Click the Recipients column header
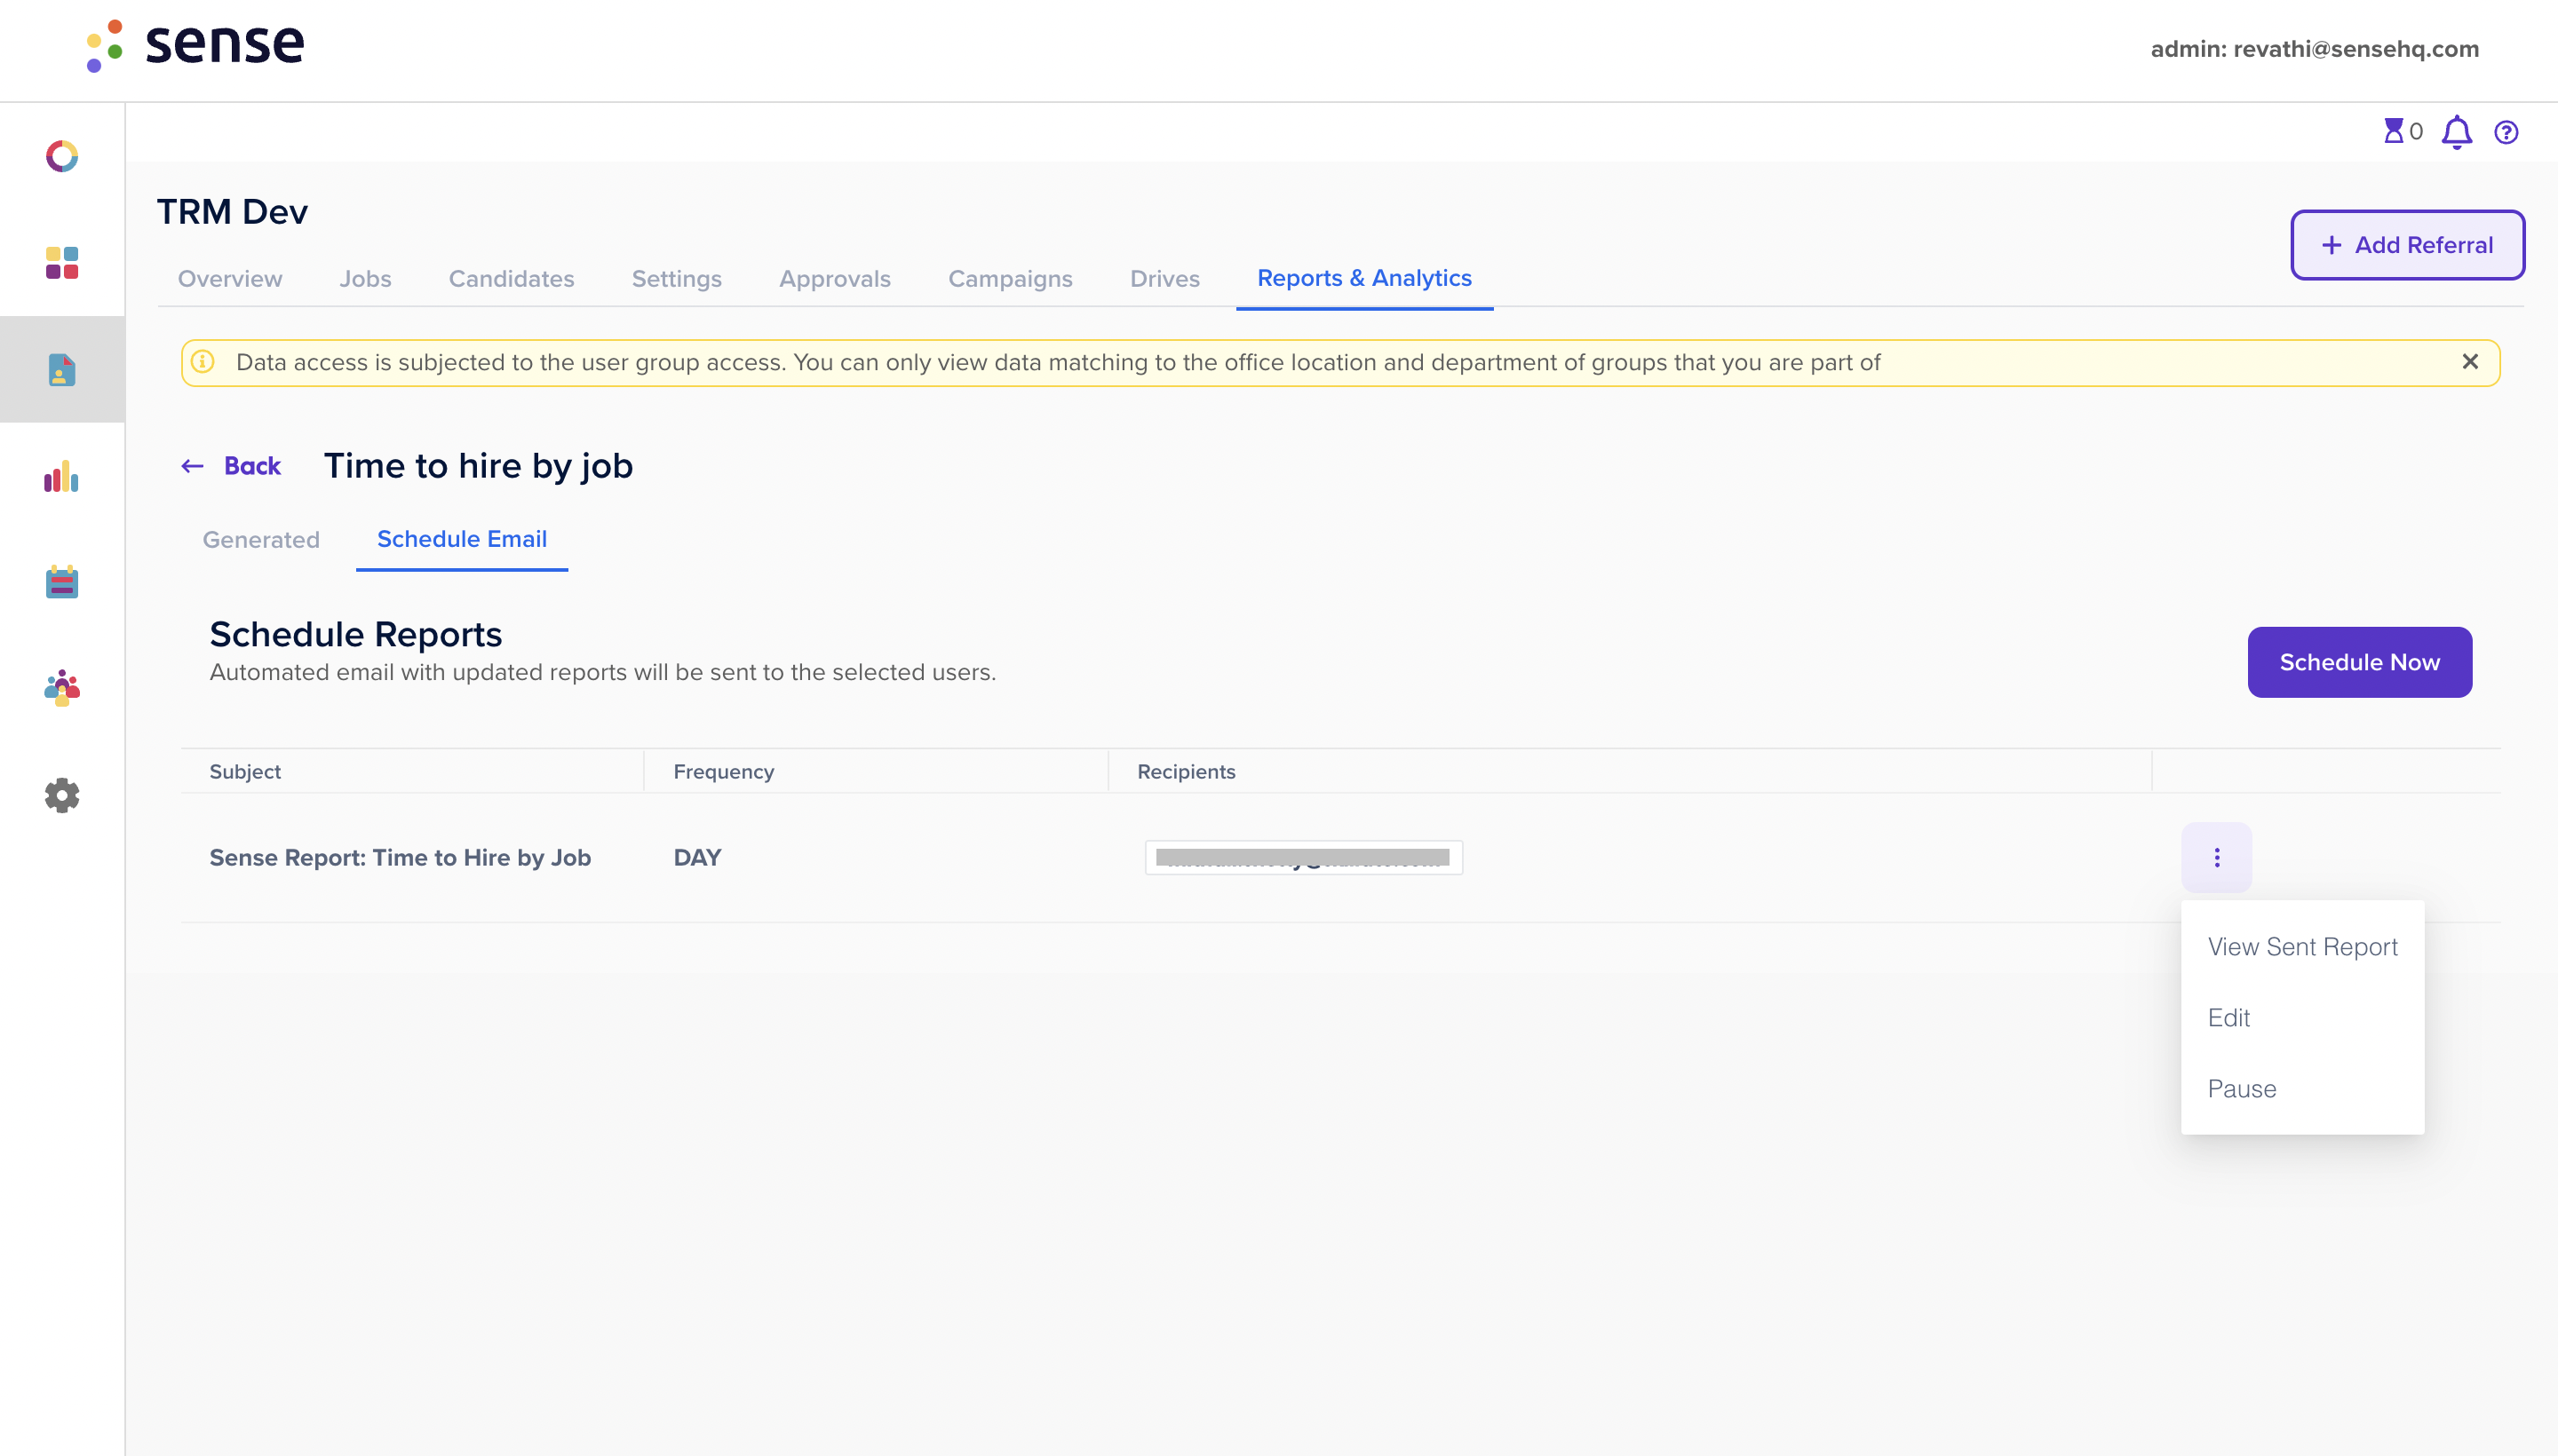The width and height of the screenshot is (2558, 1456). [1187, 772]
